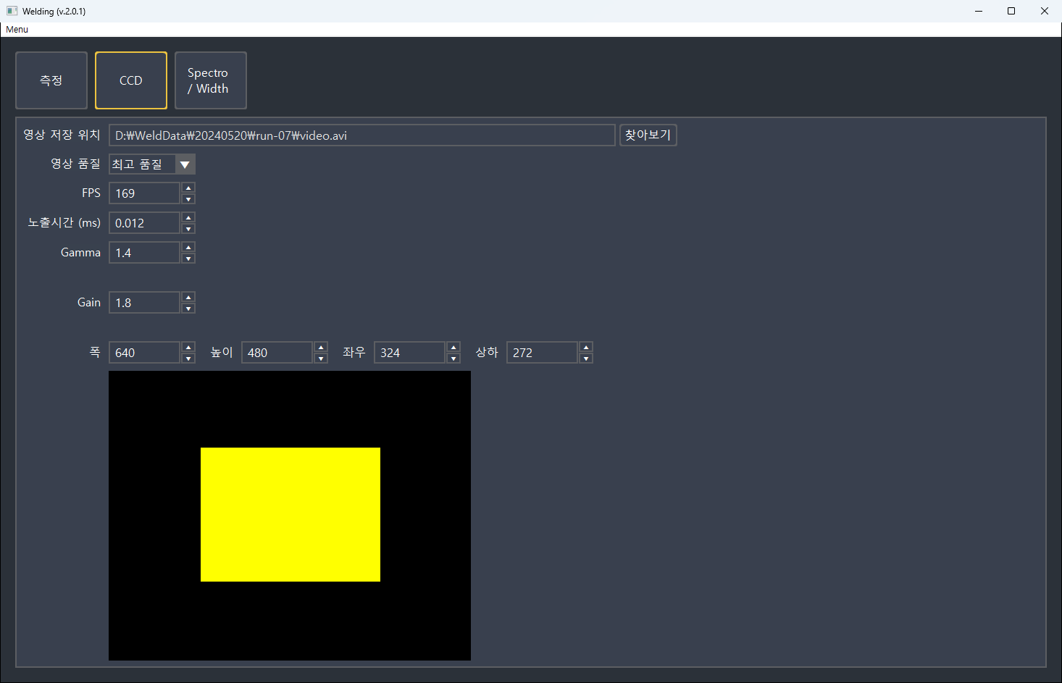Click the Gamma input field
This screenshot has width=1062, height=683.
pos(144,253)
